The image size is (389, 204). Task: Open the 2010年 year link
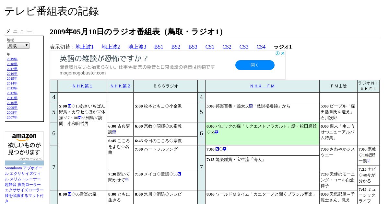[x=12, y=103]
